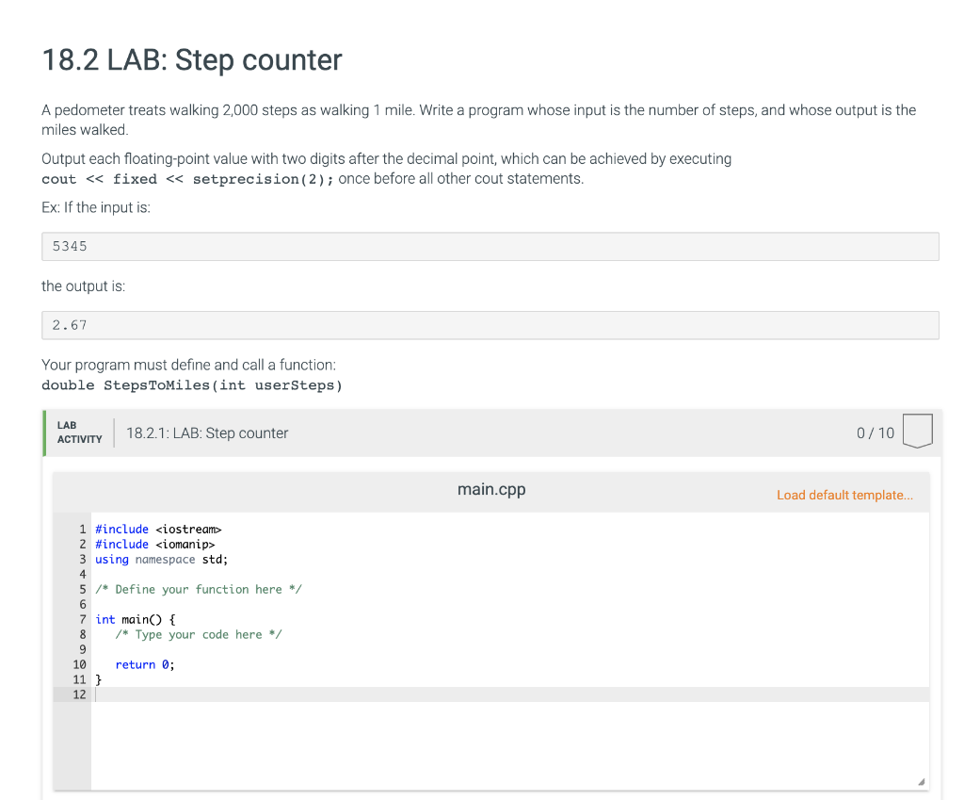The width and height of the screenshot is (964, 800).
Task: Click the LAB ACTIVITY label
Action: tap(79, 433)
